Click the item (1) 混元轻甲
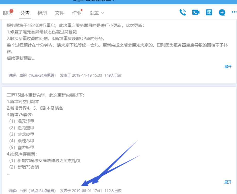Image resolution: width=237 pixels, height=194 pixels. click(22, 121)
